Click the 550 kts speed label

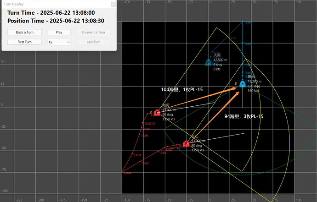pos(253,91)
